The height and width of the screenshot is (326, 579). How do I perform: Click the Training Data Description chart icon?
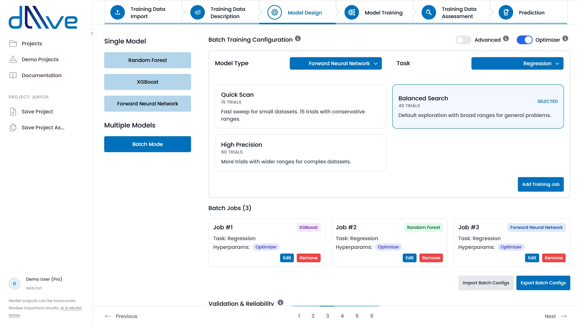click(x=198, y=12)
